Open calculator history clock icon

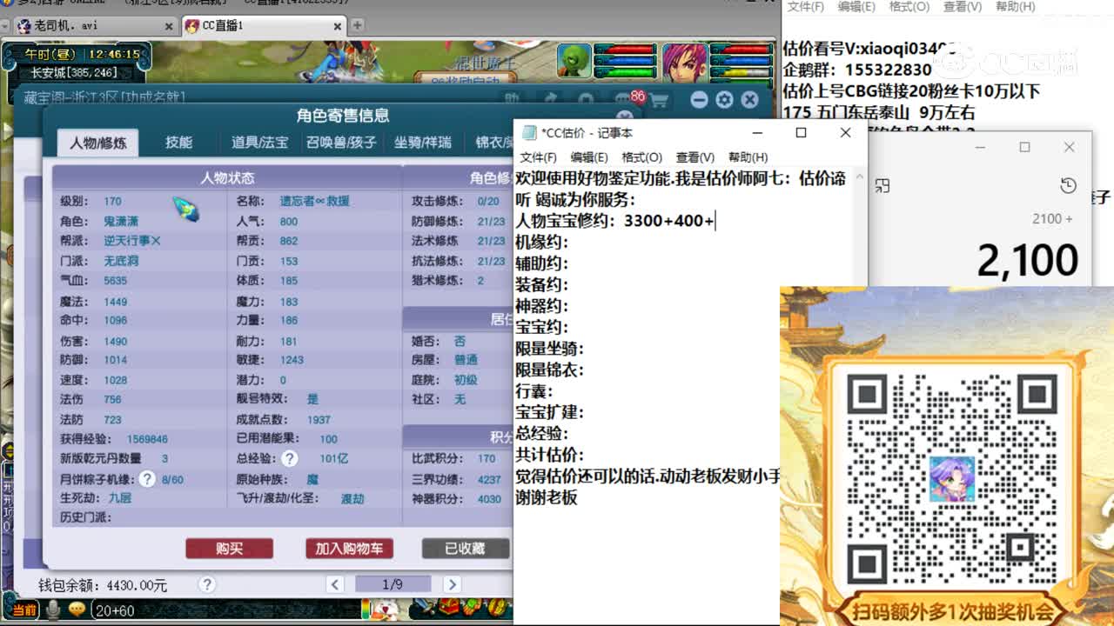click(1069, 185)
